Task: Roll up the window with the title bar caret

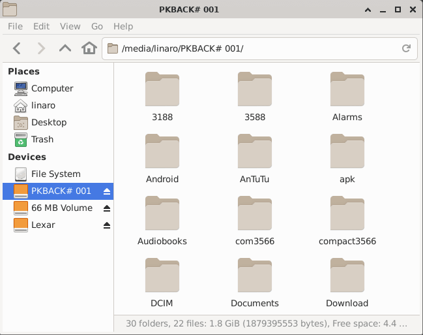Action: (368, 10)
